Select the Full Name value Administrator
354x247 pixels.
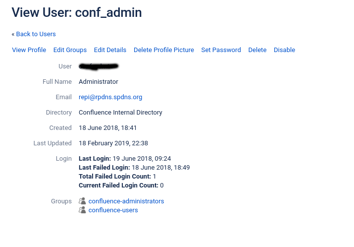99,82
